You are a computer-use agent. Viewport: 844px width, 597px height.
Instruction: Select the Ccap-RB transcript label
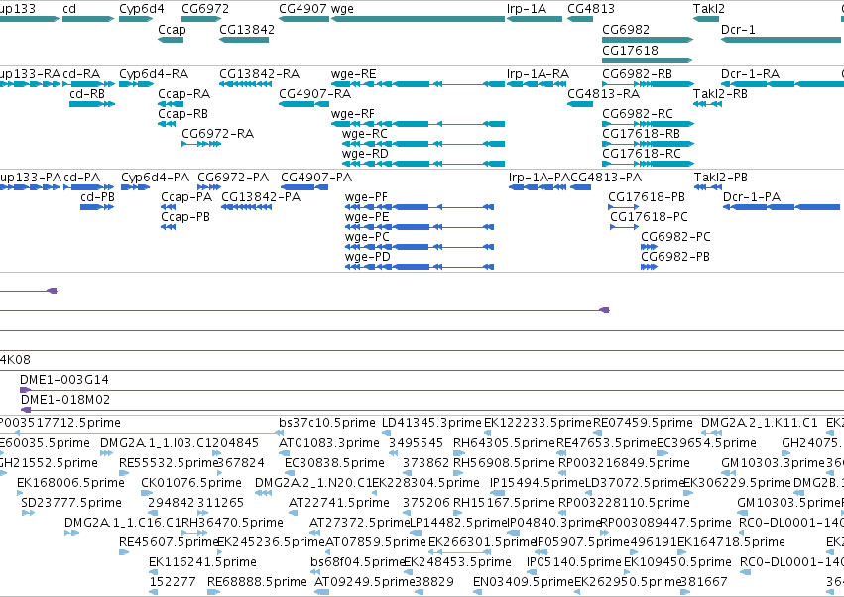(183, 114)
